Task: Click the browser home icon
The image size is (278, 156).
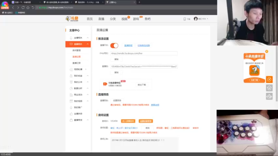Action: click(x=28, y=8)
